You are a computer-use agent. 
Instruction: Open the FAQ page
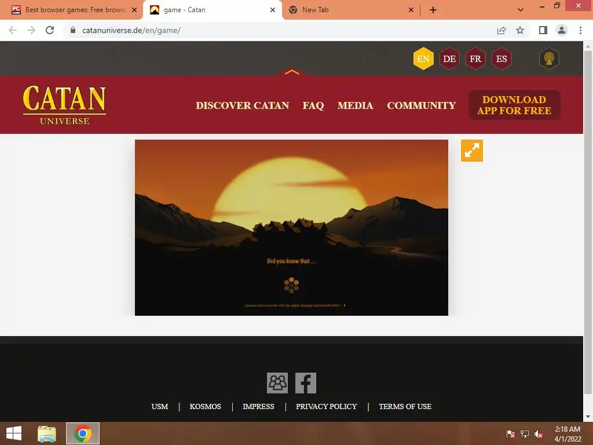[x=313, y=105]
